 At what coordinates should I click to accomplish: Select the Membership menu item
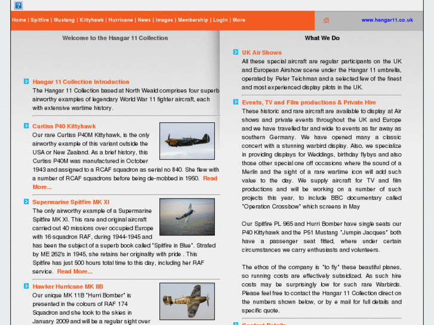[193, 20]
